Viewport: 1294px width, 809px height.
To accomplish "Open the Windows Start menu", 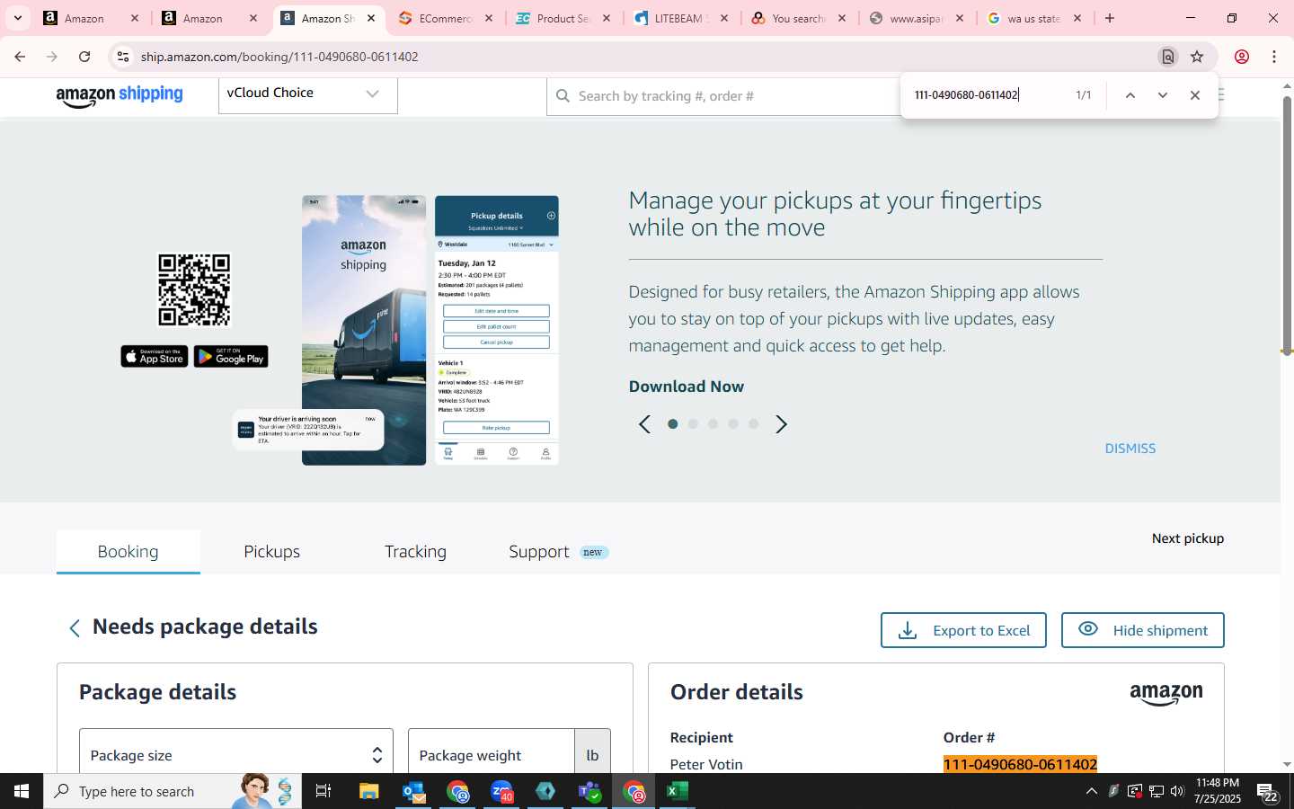I will (x=22, y=791).
